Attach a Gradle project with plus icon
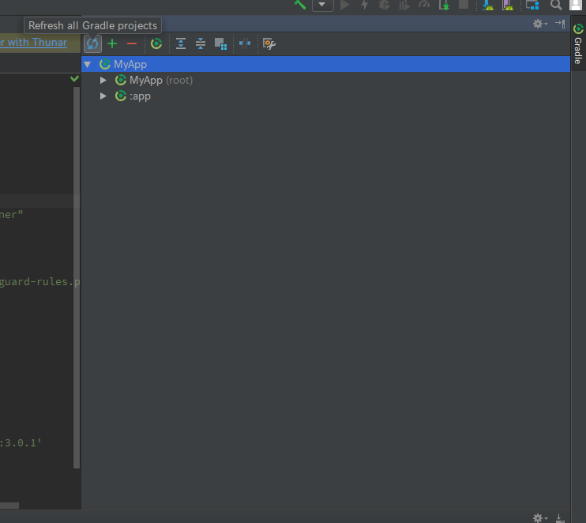586x523 pixels. coord(112,43)
